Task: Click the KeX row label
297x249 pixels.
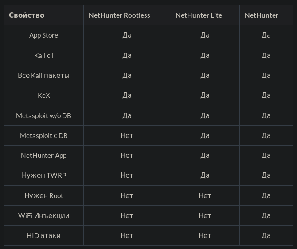Action: pos(43,95)
